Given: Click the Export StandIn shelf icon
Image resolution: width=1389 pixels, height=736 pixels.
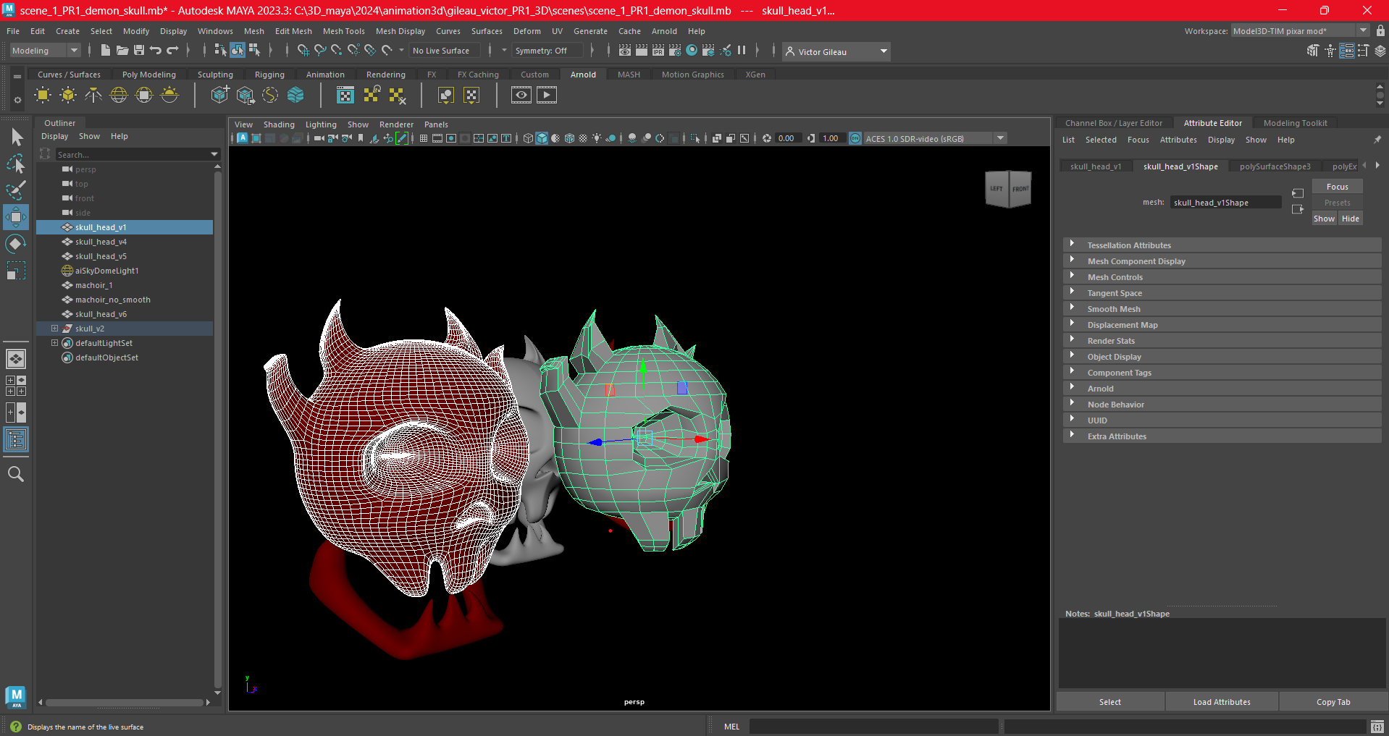Looking at the screenshot, I should click(x=245, y=95).
